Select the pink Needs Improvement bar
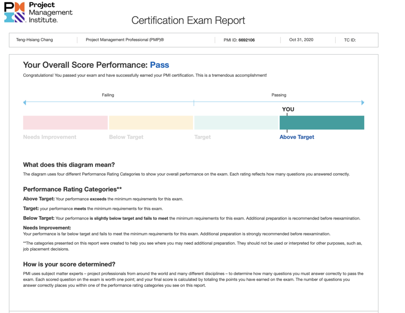 point(65,123)
